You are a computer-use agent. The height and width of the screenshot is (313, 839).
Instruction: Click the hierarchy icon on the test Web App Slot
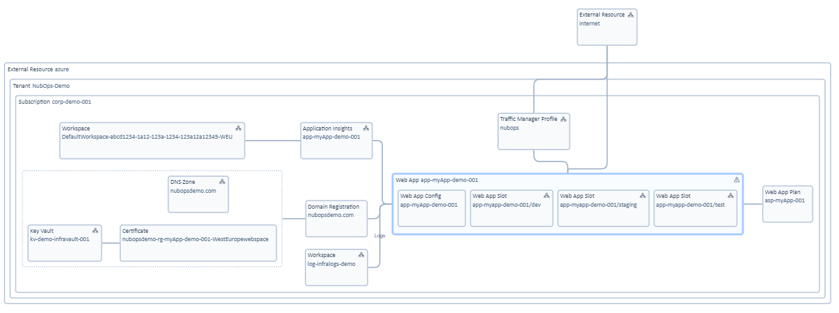[732, 196]
